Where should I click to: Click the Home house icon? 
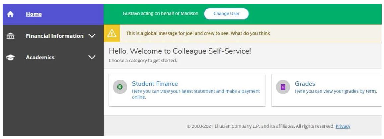tap(10, 15)
